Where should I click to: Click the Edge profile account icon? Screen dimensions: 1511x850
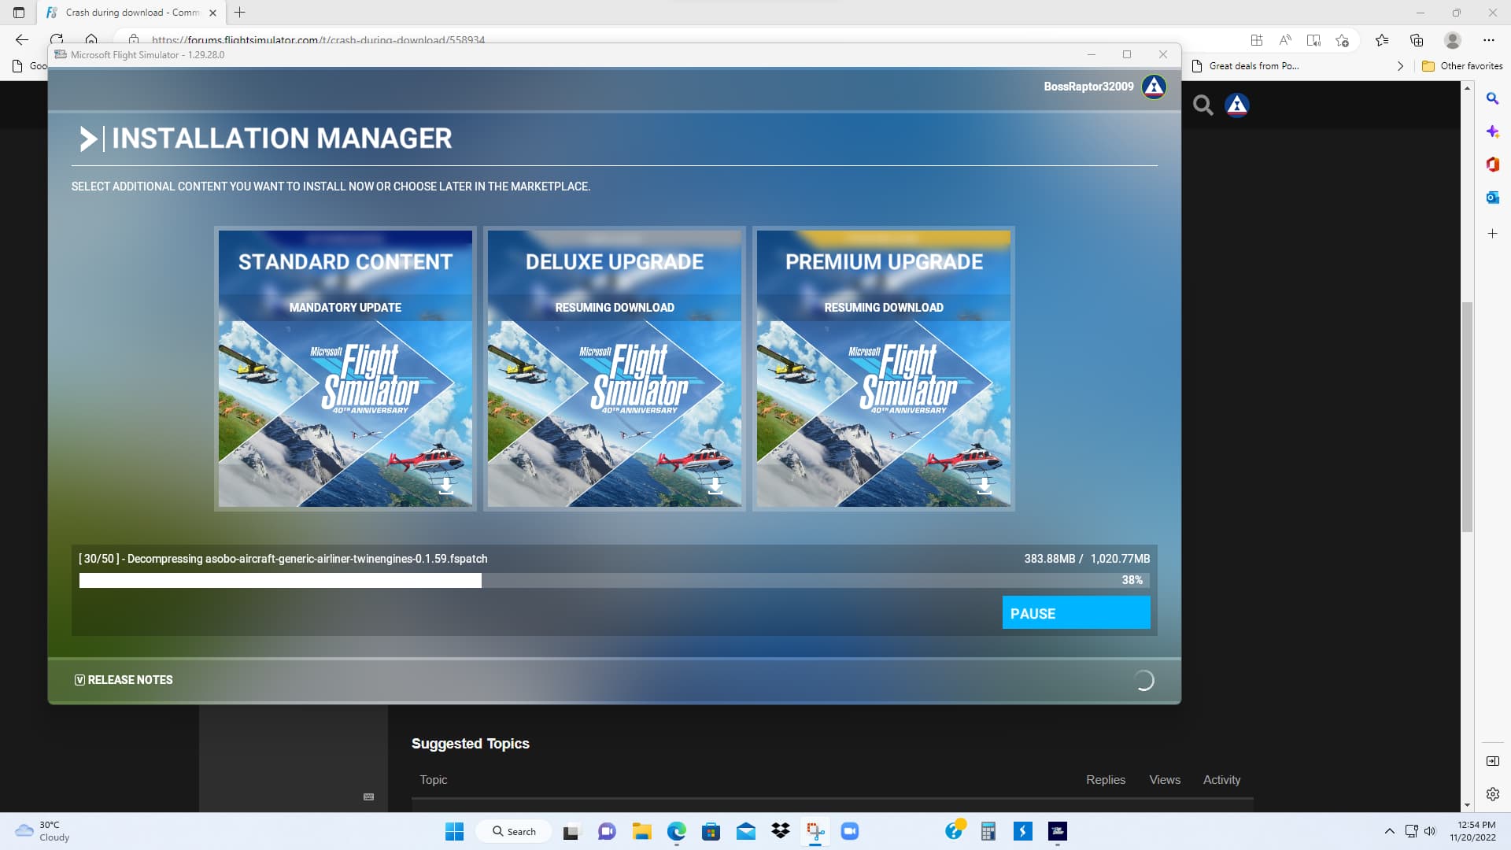[1453, 40]
